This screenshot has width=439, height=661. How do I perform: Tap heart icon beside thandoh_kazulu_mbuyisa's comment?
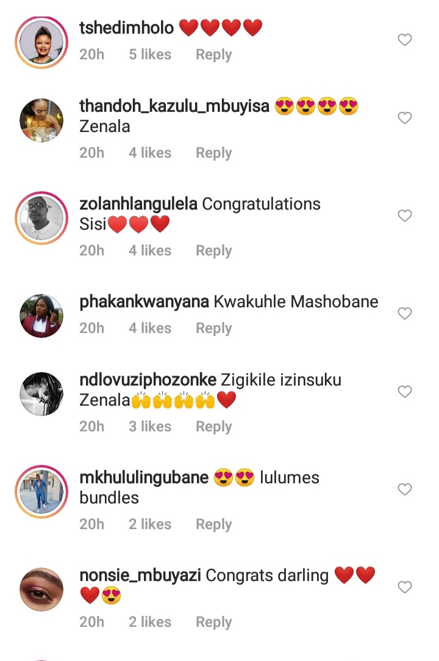pos(404,118)
